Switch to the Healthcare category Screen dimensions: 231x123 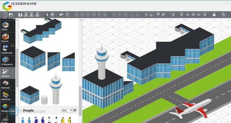(x=7, y=49)
